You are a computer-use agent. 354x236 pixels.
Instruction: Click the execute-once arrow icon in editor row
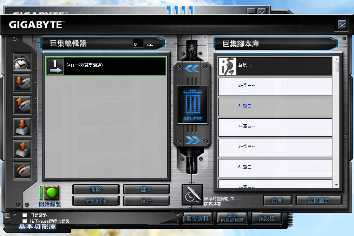tap(55, 66)
